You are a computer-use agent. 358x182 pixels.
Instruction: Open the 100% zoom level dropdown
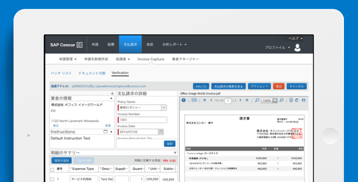coord(275,100)
